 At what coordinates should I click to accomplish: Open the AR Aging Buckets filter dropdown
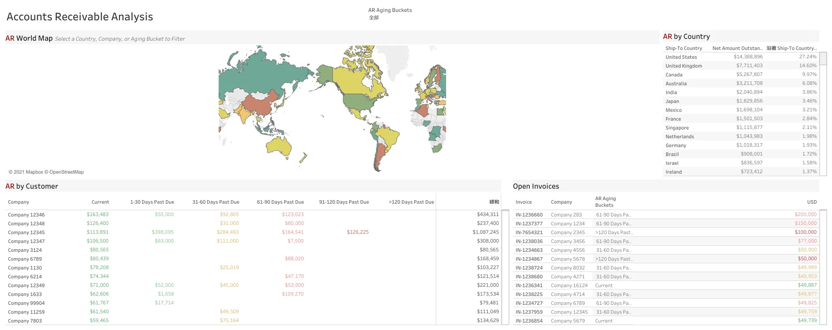tap(374, 18)
